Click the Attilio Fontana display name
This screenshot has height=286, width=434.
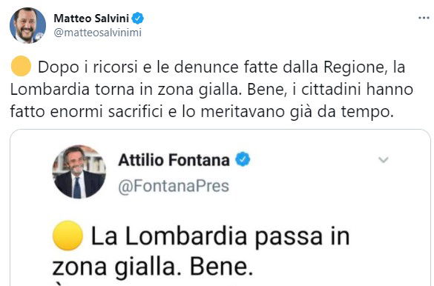[x=174, y=160]
